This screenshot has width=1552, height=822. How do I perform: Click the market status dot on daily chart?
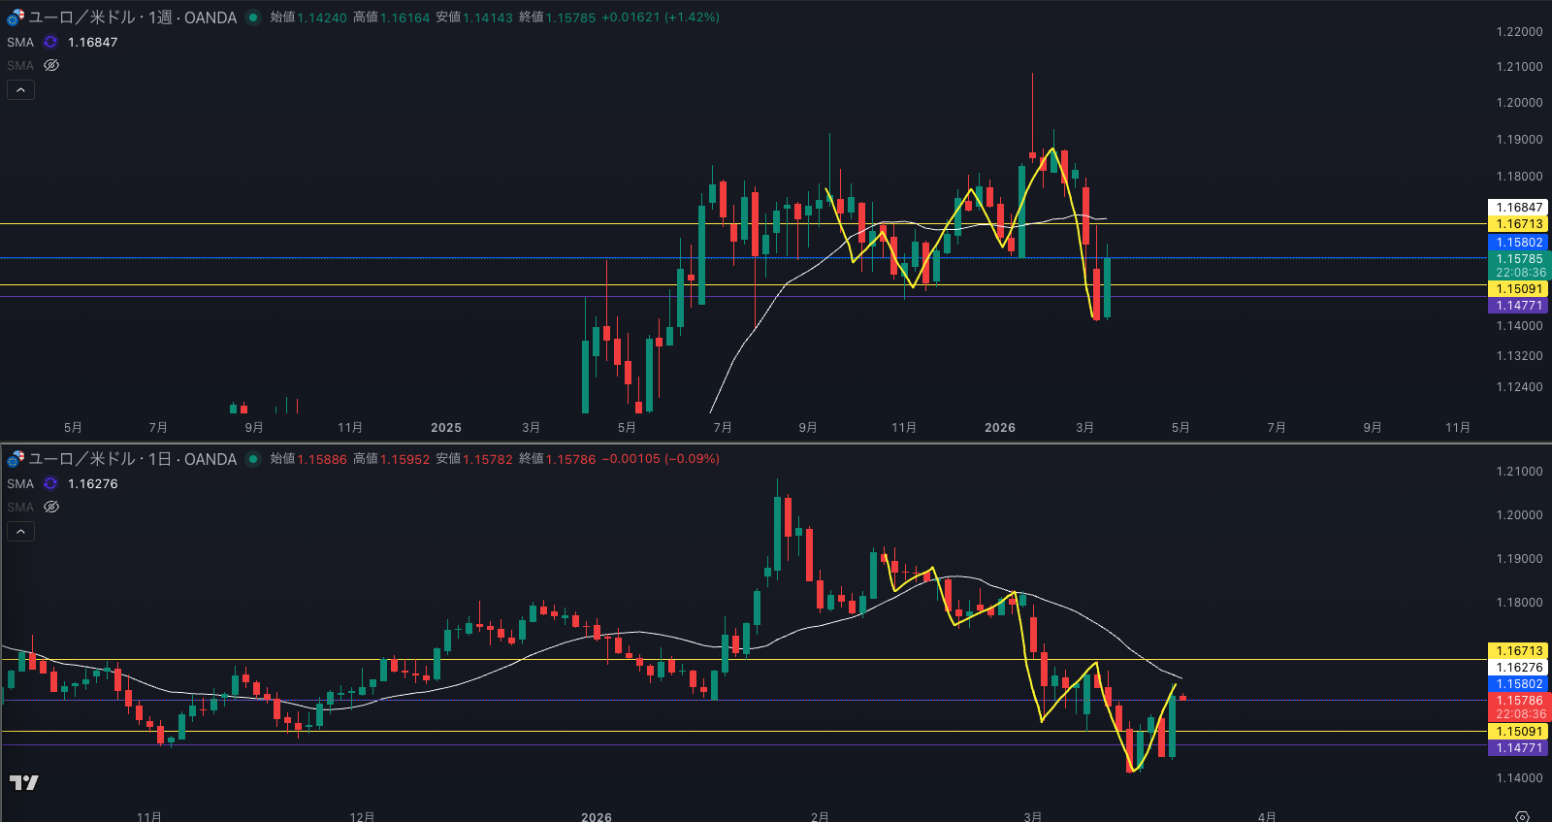pos(253,459)
